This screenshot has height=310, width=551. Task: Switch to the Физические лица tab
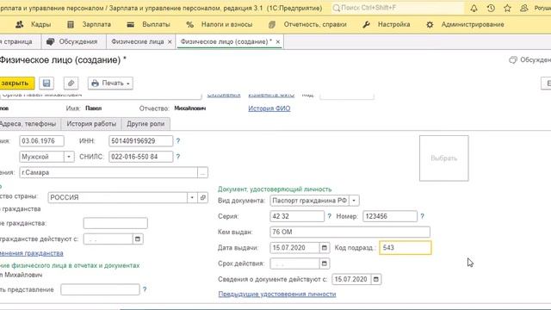(138, 41)
